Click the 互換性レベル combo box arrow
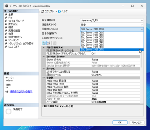The image size is (150, 130). pos(142,29)
